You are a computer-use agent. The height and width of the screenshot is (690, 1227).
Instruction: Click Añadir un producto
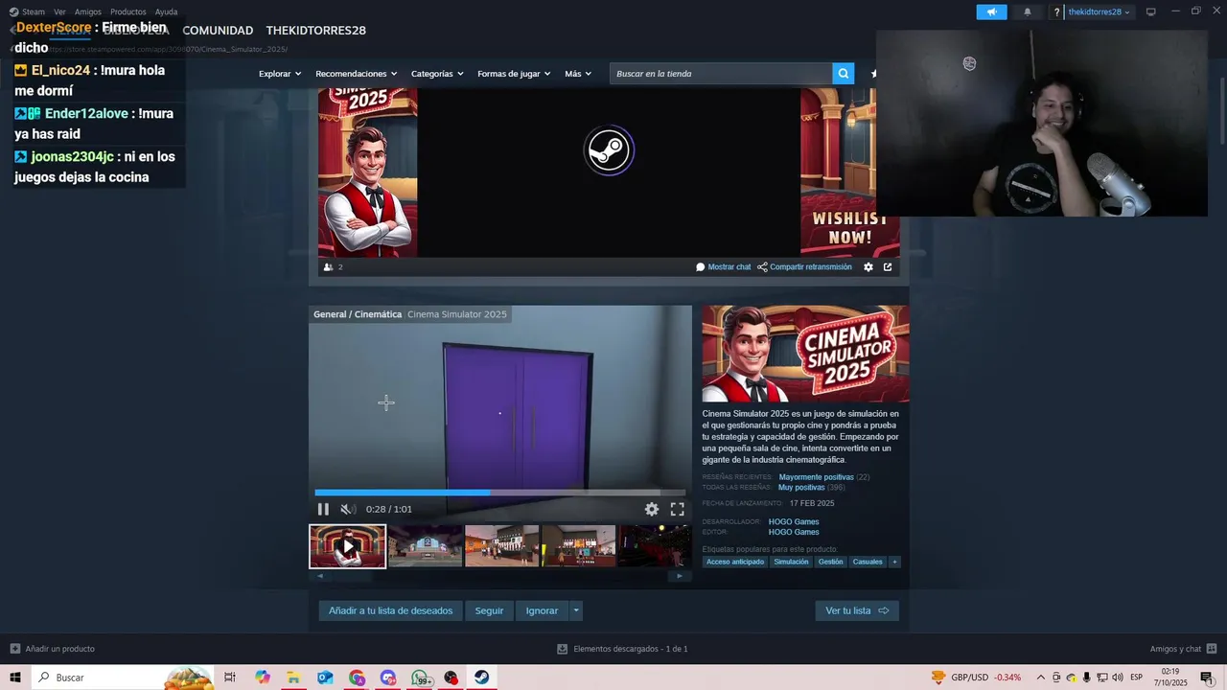52,649
